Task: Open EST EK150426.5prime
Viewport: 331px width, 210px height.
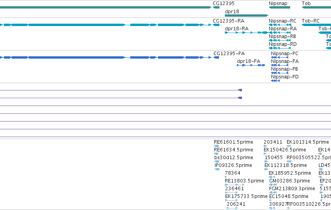Action: pos(285,150)
